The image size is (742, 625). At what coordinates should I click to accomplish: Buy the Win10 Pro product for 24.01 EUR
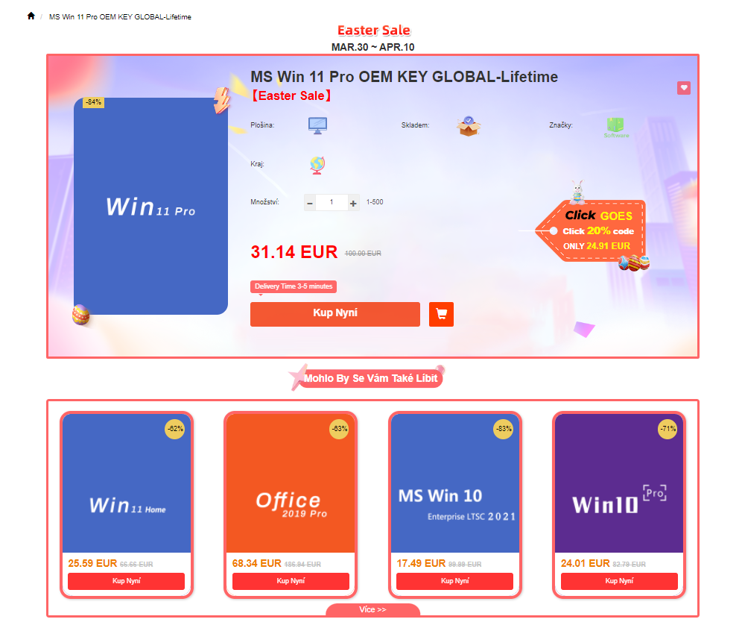click(619, 581)
